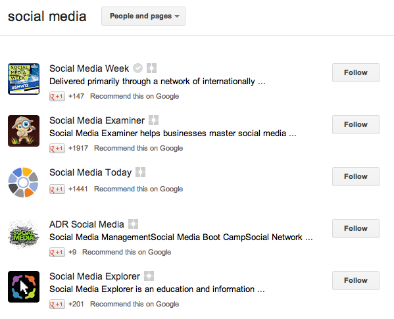Click the page badge icon next to Social Media Explorer
The height and width of the screenshot is (319, 394).
(x=149, y=276)
